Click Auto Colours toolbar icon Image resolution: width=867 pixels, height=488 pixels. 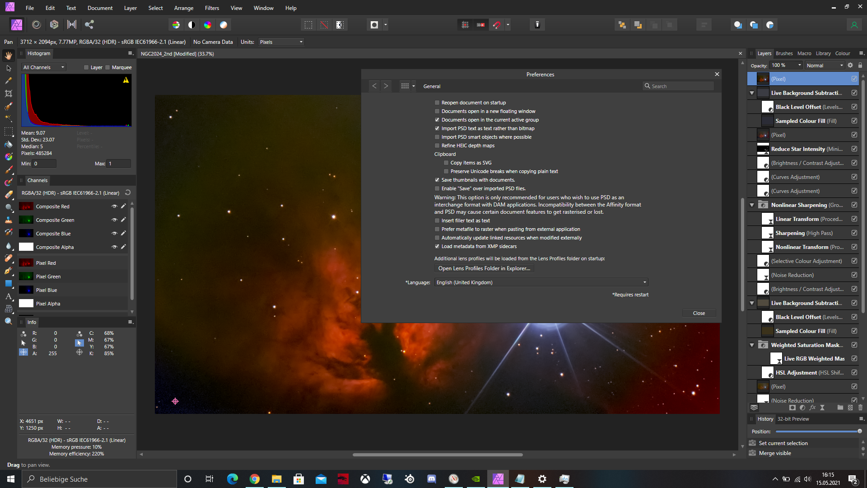point(208,25)
